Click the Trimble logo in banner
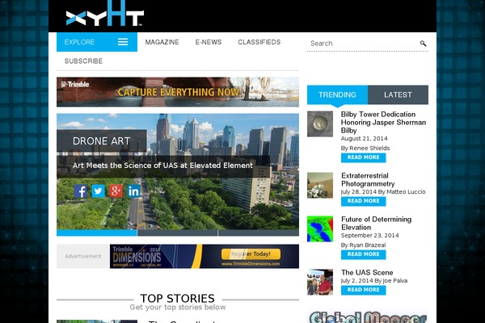This screenshot has height=323, width=485. pos(75,84)
